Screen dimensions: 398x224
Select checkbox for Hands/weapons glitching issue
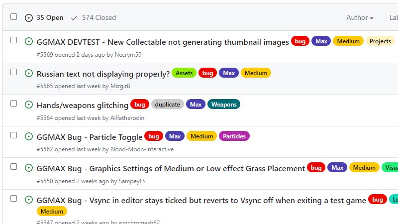(x=14, y=104)
